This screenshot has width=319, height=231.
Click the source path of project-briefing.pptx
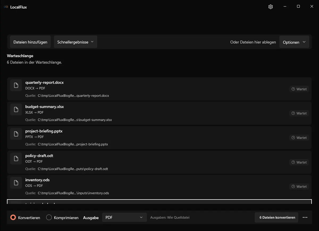(x=73, y=144)
